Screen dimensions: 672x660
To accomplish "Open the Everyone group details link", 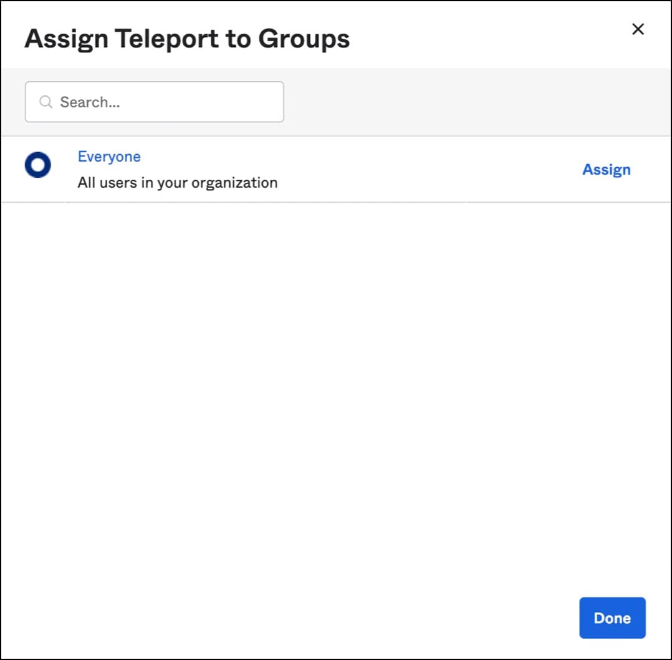I will point(108,157).
